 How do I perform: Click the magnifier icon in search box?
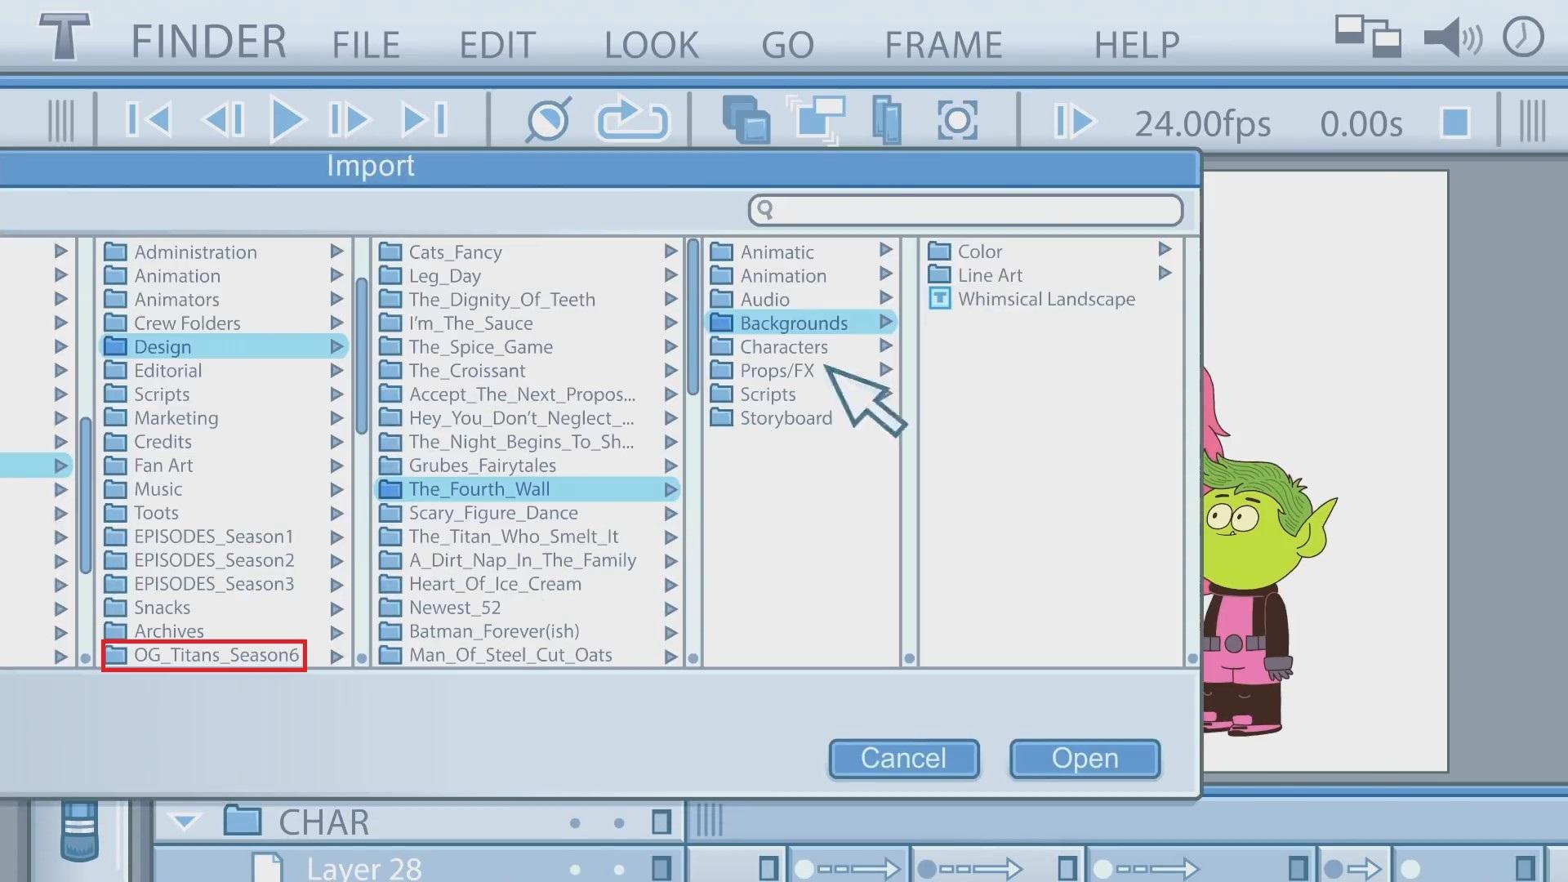click(765, 210)
